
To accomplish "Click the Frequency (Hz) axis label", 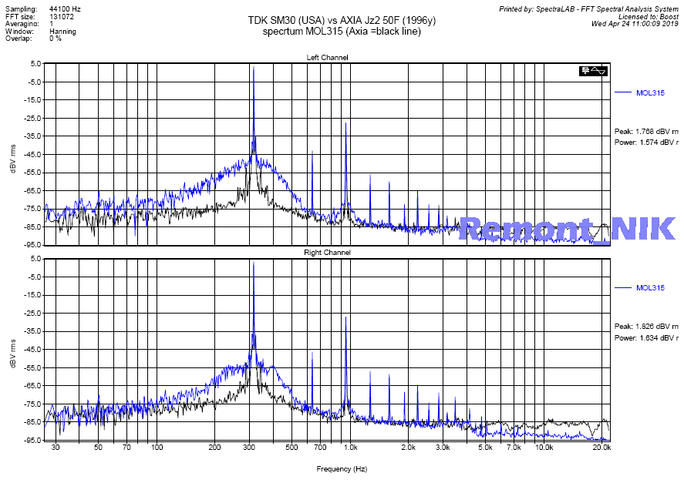I will click(x=342, y=468).
